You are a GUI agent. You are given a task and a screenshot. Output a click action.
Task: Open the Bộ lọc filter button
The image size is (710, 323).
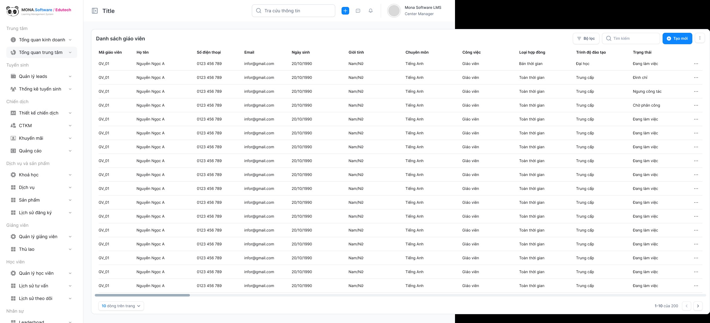pos(586,38)
